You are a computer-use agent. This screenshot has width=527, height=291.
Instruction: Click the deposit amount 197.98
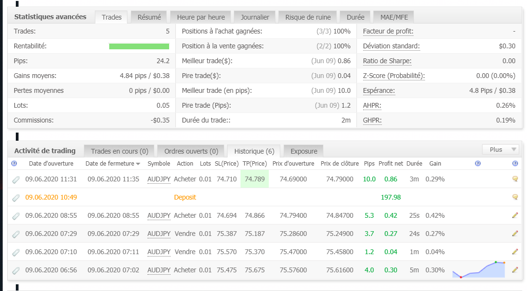(390, 197)
